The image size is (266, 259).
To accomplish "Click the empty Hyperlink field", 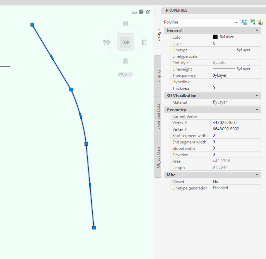I will click(x=236, y=82).
